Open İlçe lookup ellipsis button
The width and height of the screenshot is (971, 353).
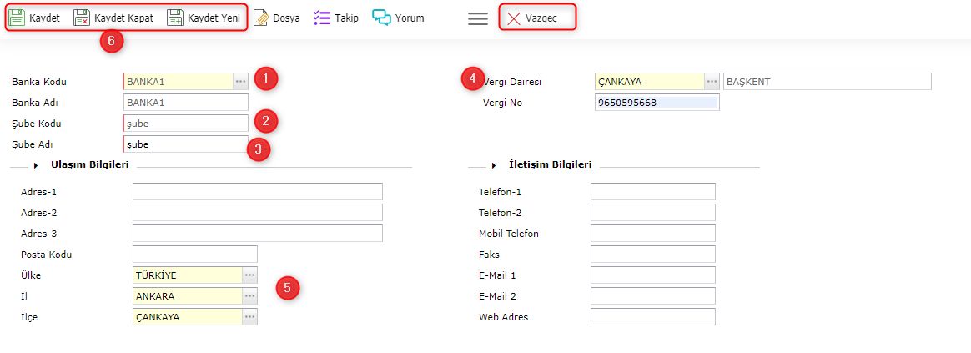click(x=249, y=317)
